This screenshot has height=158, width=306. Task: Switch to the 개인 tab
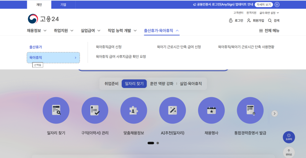39,5
